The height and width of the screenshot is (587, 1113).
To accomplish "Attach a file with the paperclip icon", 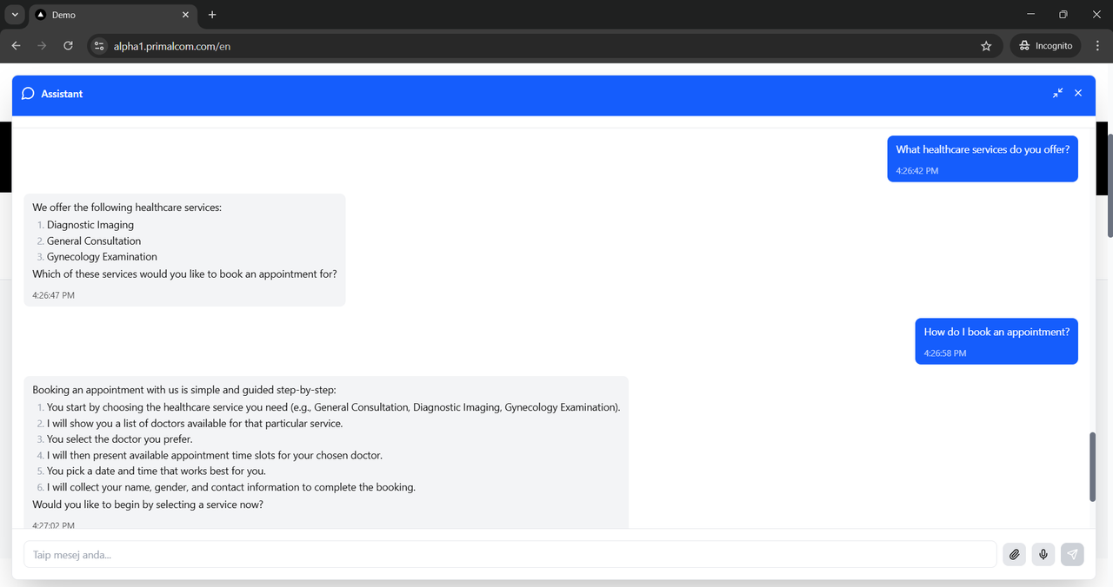I will pyautogui.click(x=1014, y=554).
